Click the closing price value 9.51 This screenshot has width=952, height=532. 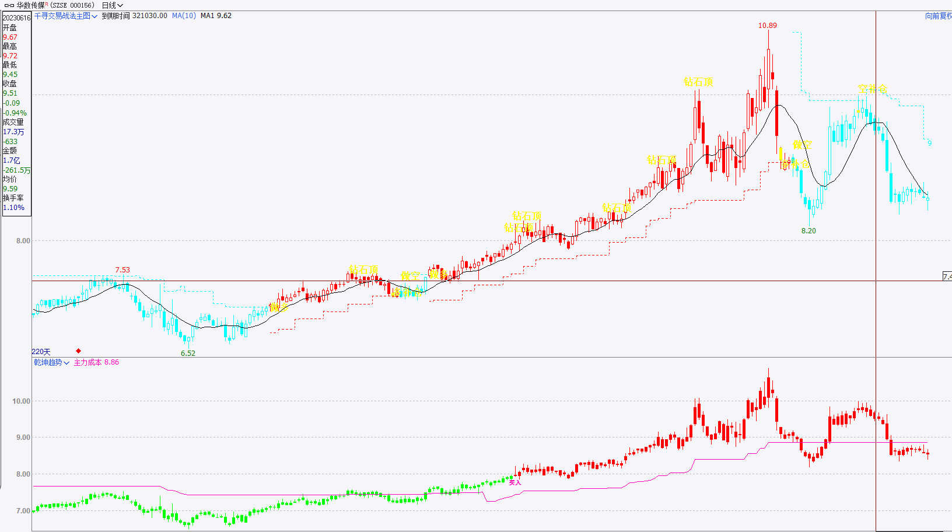[10, 93]
